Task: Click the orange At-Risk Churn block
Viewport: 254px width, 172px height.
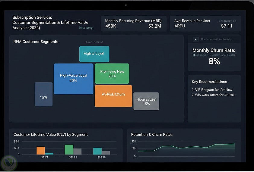Action: [113, 96]
